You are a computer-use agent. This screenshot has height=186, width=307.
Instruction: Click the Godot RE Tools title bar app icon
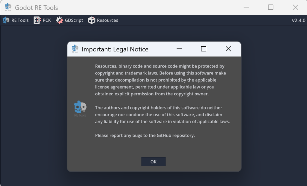8,7
